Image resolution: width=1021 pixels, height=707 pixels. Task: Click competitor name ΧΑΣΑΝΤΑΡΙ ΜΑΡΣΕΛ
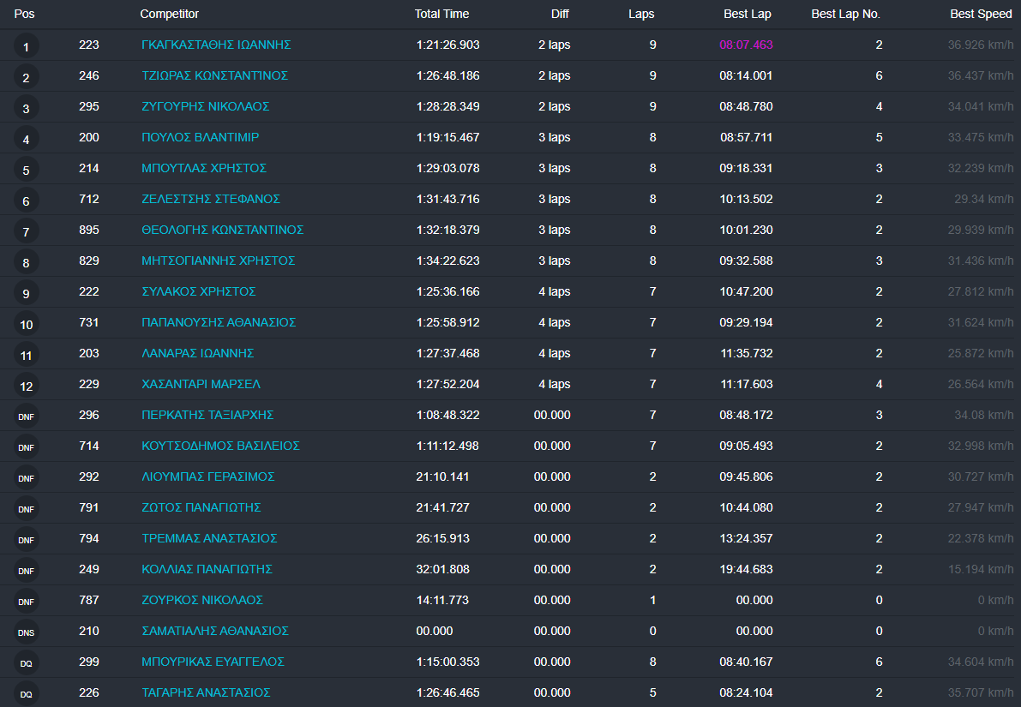click(201, 384)
